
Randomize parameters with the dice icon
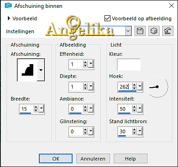154,31
